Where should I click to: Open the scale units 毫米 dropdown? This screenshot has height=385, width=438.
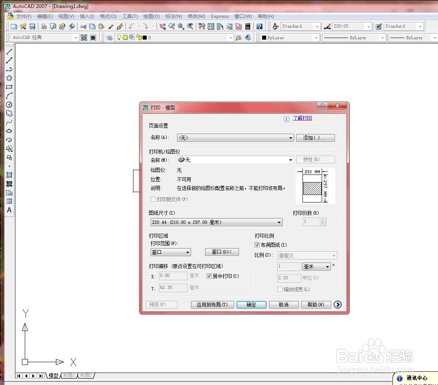[317, 267]
